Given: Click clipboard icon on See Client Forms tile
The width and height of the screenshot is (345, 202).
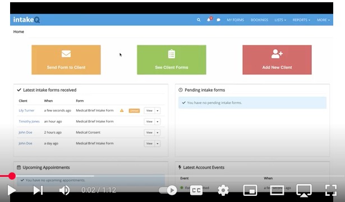Looking at the screenshot, I should click(x=172, y=54).
